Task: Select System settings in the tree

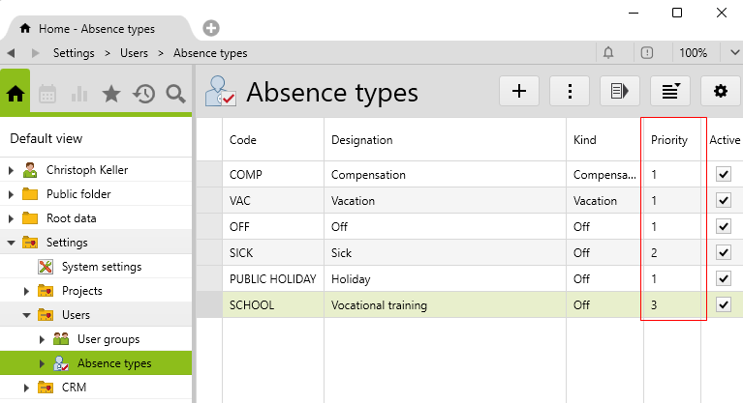Action: pos(101,267)
